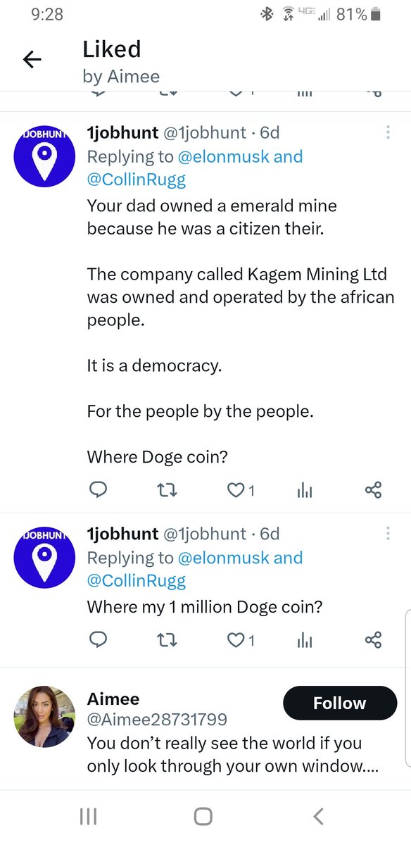Open options menu on 1 million Doge tweet
The width and height of the screenshot is (411, 845).
click(388, 534)
